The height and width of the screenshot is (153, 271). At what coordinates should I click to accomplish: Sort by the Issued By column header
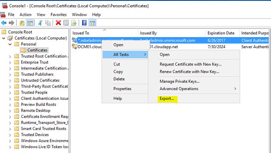coord(172,33)
